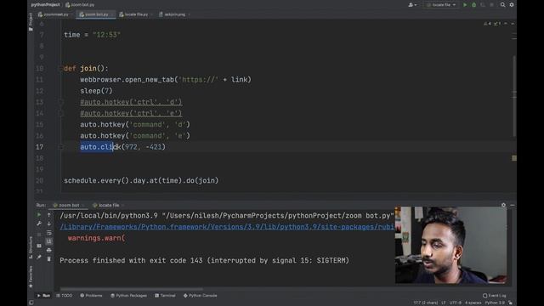Click the yellow warning marker on editor scrollbar
544x306 pixels.
click(x=514, y=158)
